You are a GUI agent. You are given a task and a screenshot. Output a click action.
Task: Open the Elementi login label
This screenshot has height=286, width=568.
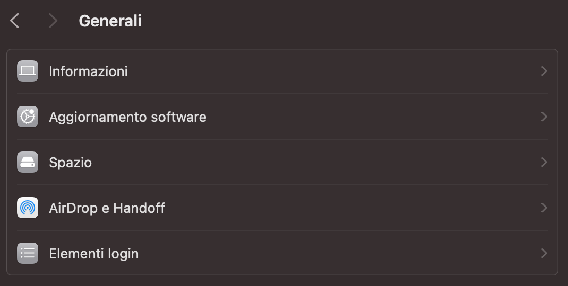[x=93, y=253]
